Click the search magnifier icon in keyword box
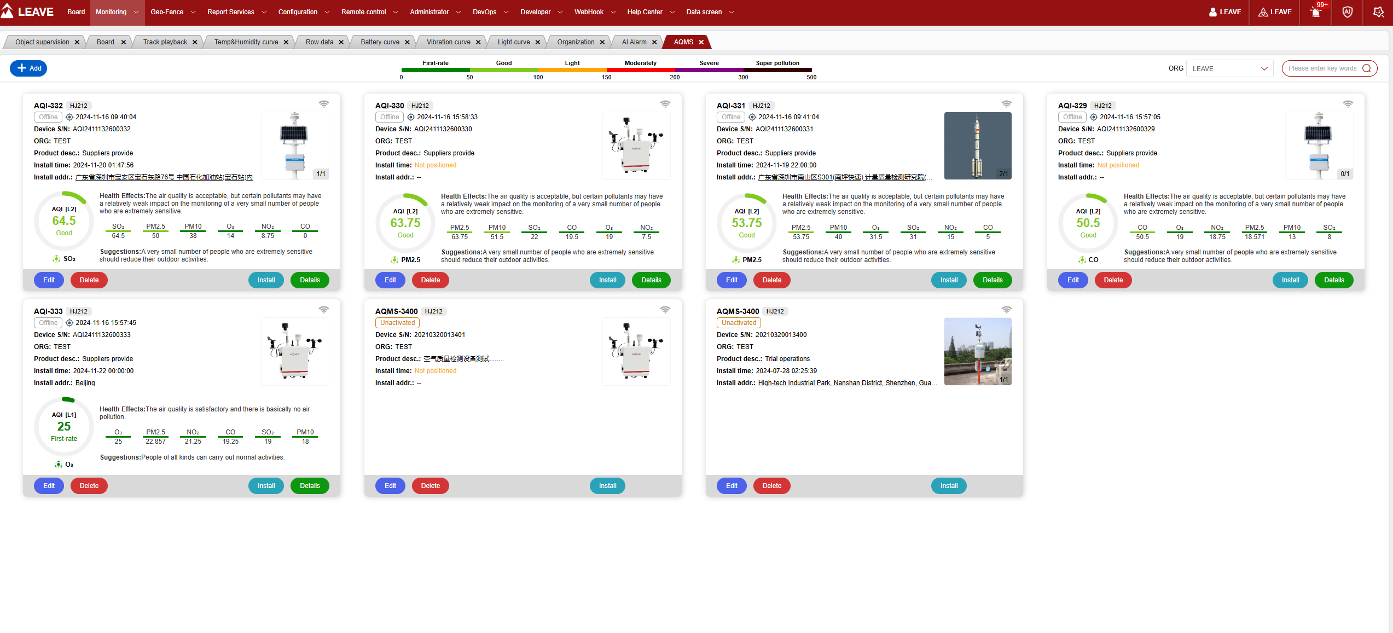The width and height of the screenshot is (1393, 633). point(1367,68)
